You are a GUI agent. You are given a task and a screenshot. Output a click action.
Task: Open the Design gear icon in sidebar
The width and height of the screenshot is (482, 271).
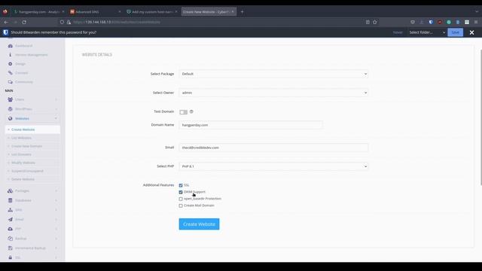click(x=10, y=64)
